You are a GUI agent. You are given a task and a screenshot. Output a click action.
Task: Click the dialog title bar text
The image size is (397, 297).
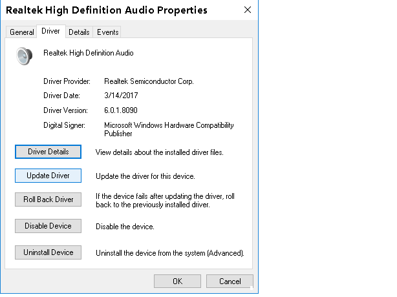pyautogui.click(x=107, y=10)
